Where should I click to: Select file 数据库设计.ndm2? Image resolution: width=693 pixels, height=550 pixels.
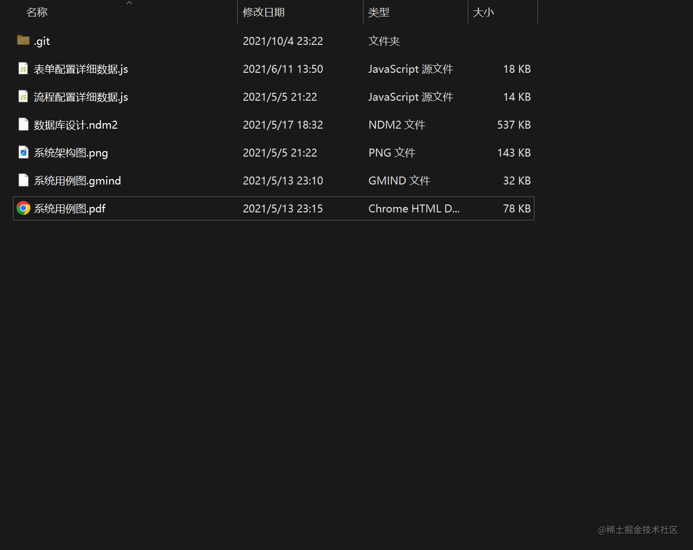point(76,125)
